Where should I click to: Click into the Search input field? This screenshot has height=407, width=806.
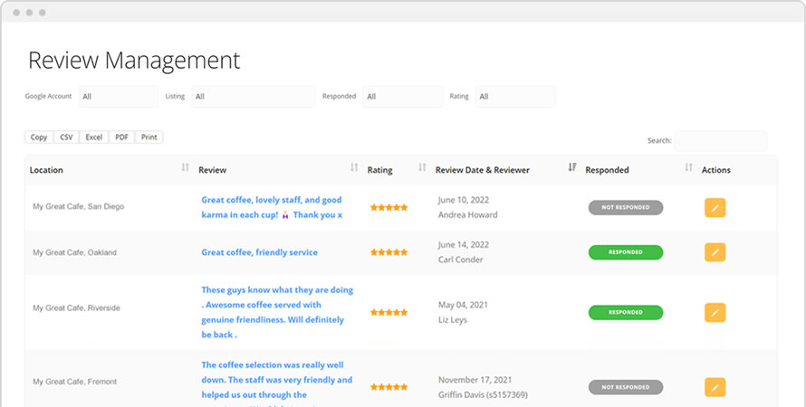tap(720, 141)
